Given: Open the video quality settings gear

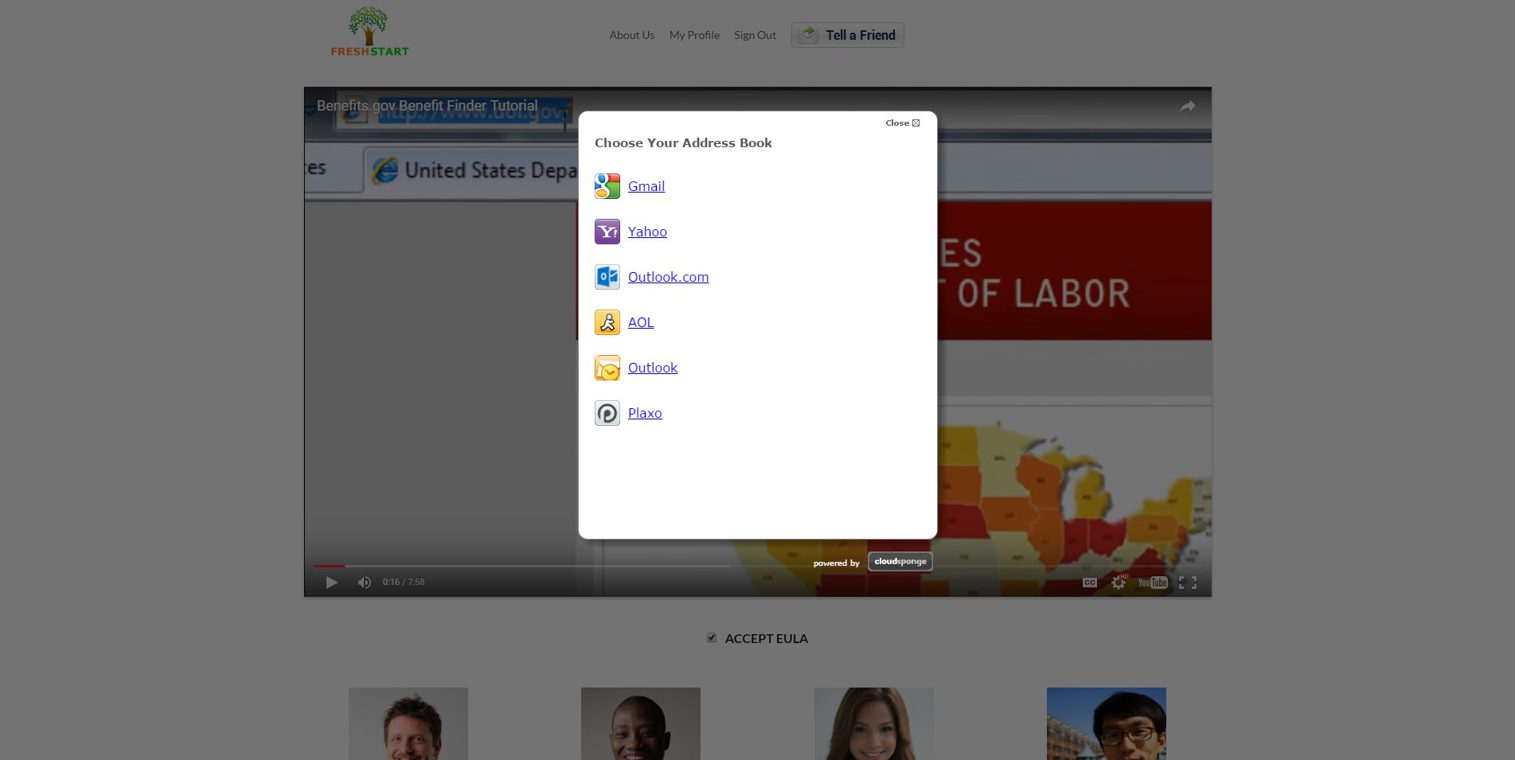Looking at the screenshot, I should click(x=1119, y=583).
